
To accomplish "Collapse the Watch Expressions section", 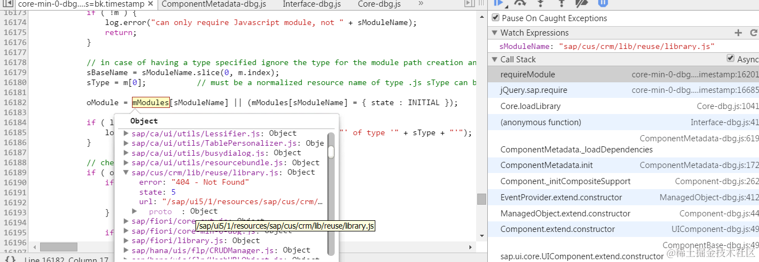I will 494,33.
